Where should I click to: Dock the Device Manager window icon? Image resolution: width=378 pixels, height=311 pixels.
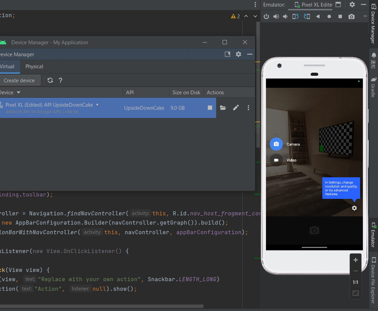[227, 54]
